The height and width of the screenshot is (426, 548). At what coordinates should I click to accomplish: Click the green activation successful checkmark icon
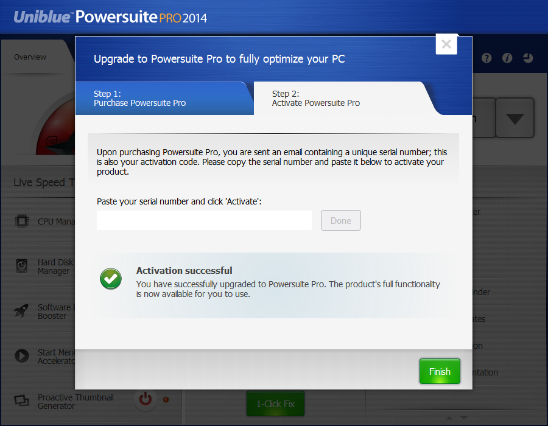point(111,279)
